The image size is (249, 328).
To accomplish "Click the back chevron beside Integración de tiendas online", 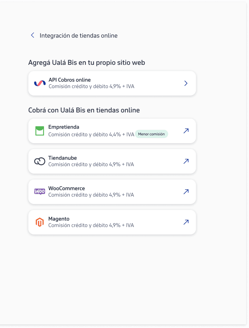I will point(33,35).
